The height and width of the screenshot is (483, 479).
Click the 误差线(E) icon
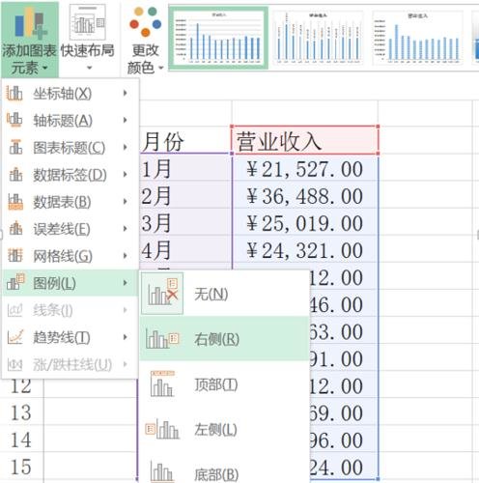(x=15, y=229)
